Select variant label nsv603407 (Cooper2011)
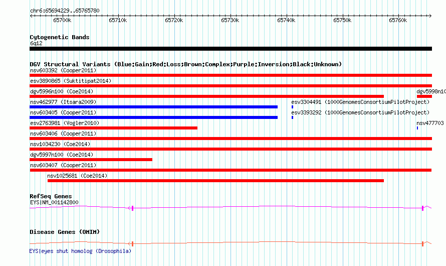Viewport: 446px width, 266px height. [x=63, y=165]
